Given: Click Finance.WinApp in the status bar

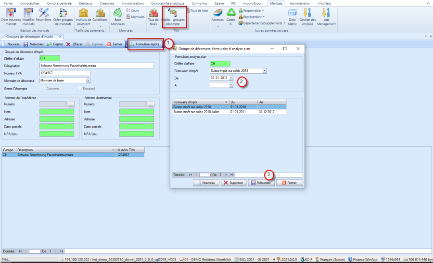Looking at the screenshot, I should [x=363, y=260].
